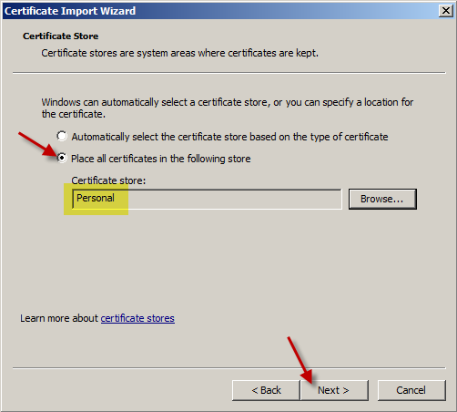Viewport: 457px width, 412px height.
Task: Open the Browse... store picker
Action: [382, 199]
